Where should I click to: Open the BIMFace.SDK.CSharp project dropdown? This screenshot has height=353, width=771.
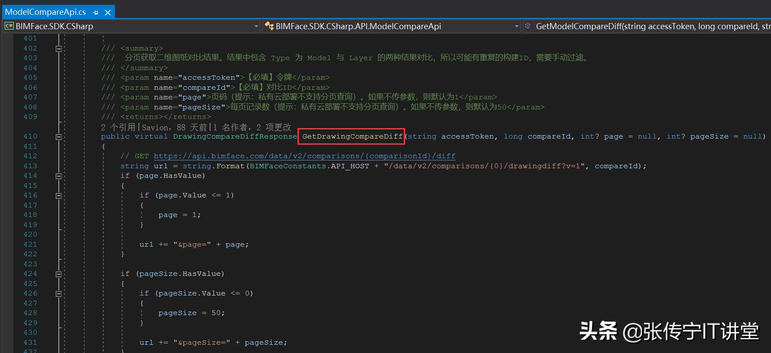256,26
